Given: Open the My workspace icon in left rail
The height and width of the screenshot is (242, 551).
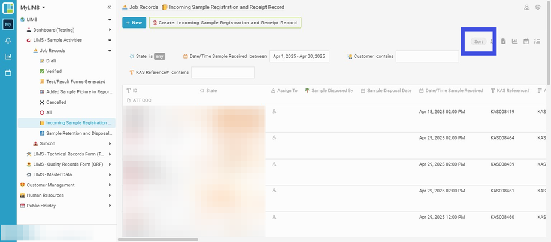Looking at the screenshot, I should [x=8, y=24].
